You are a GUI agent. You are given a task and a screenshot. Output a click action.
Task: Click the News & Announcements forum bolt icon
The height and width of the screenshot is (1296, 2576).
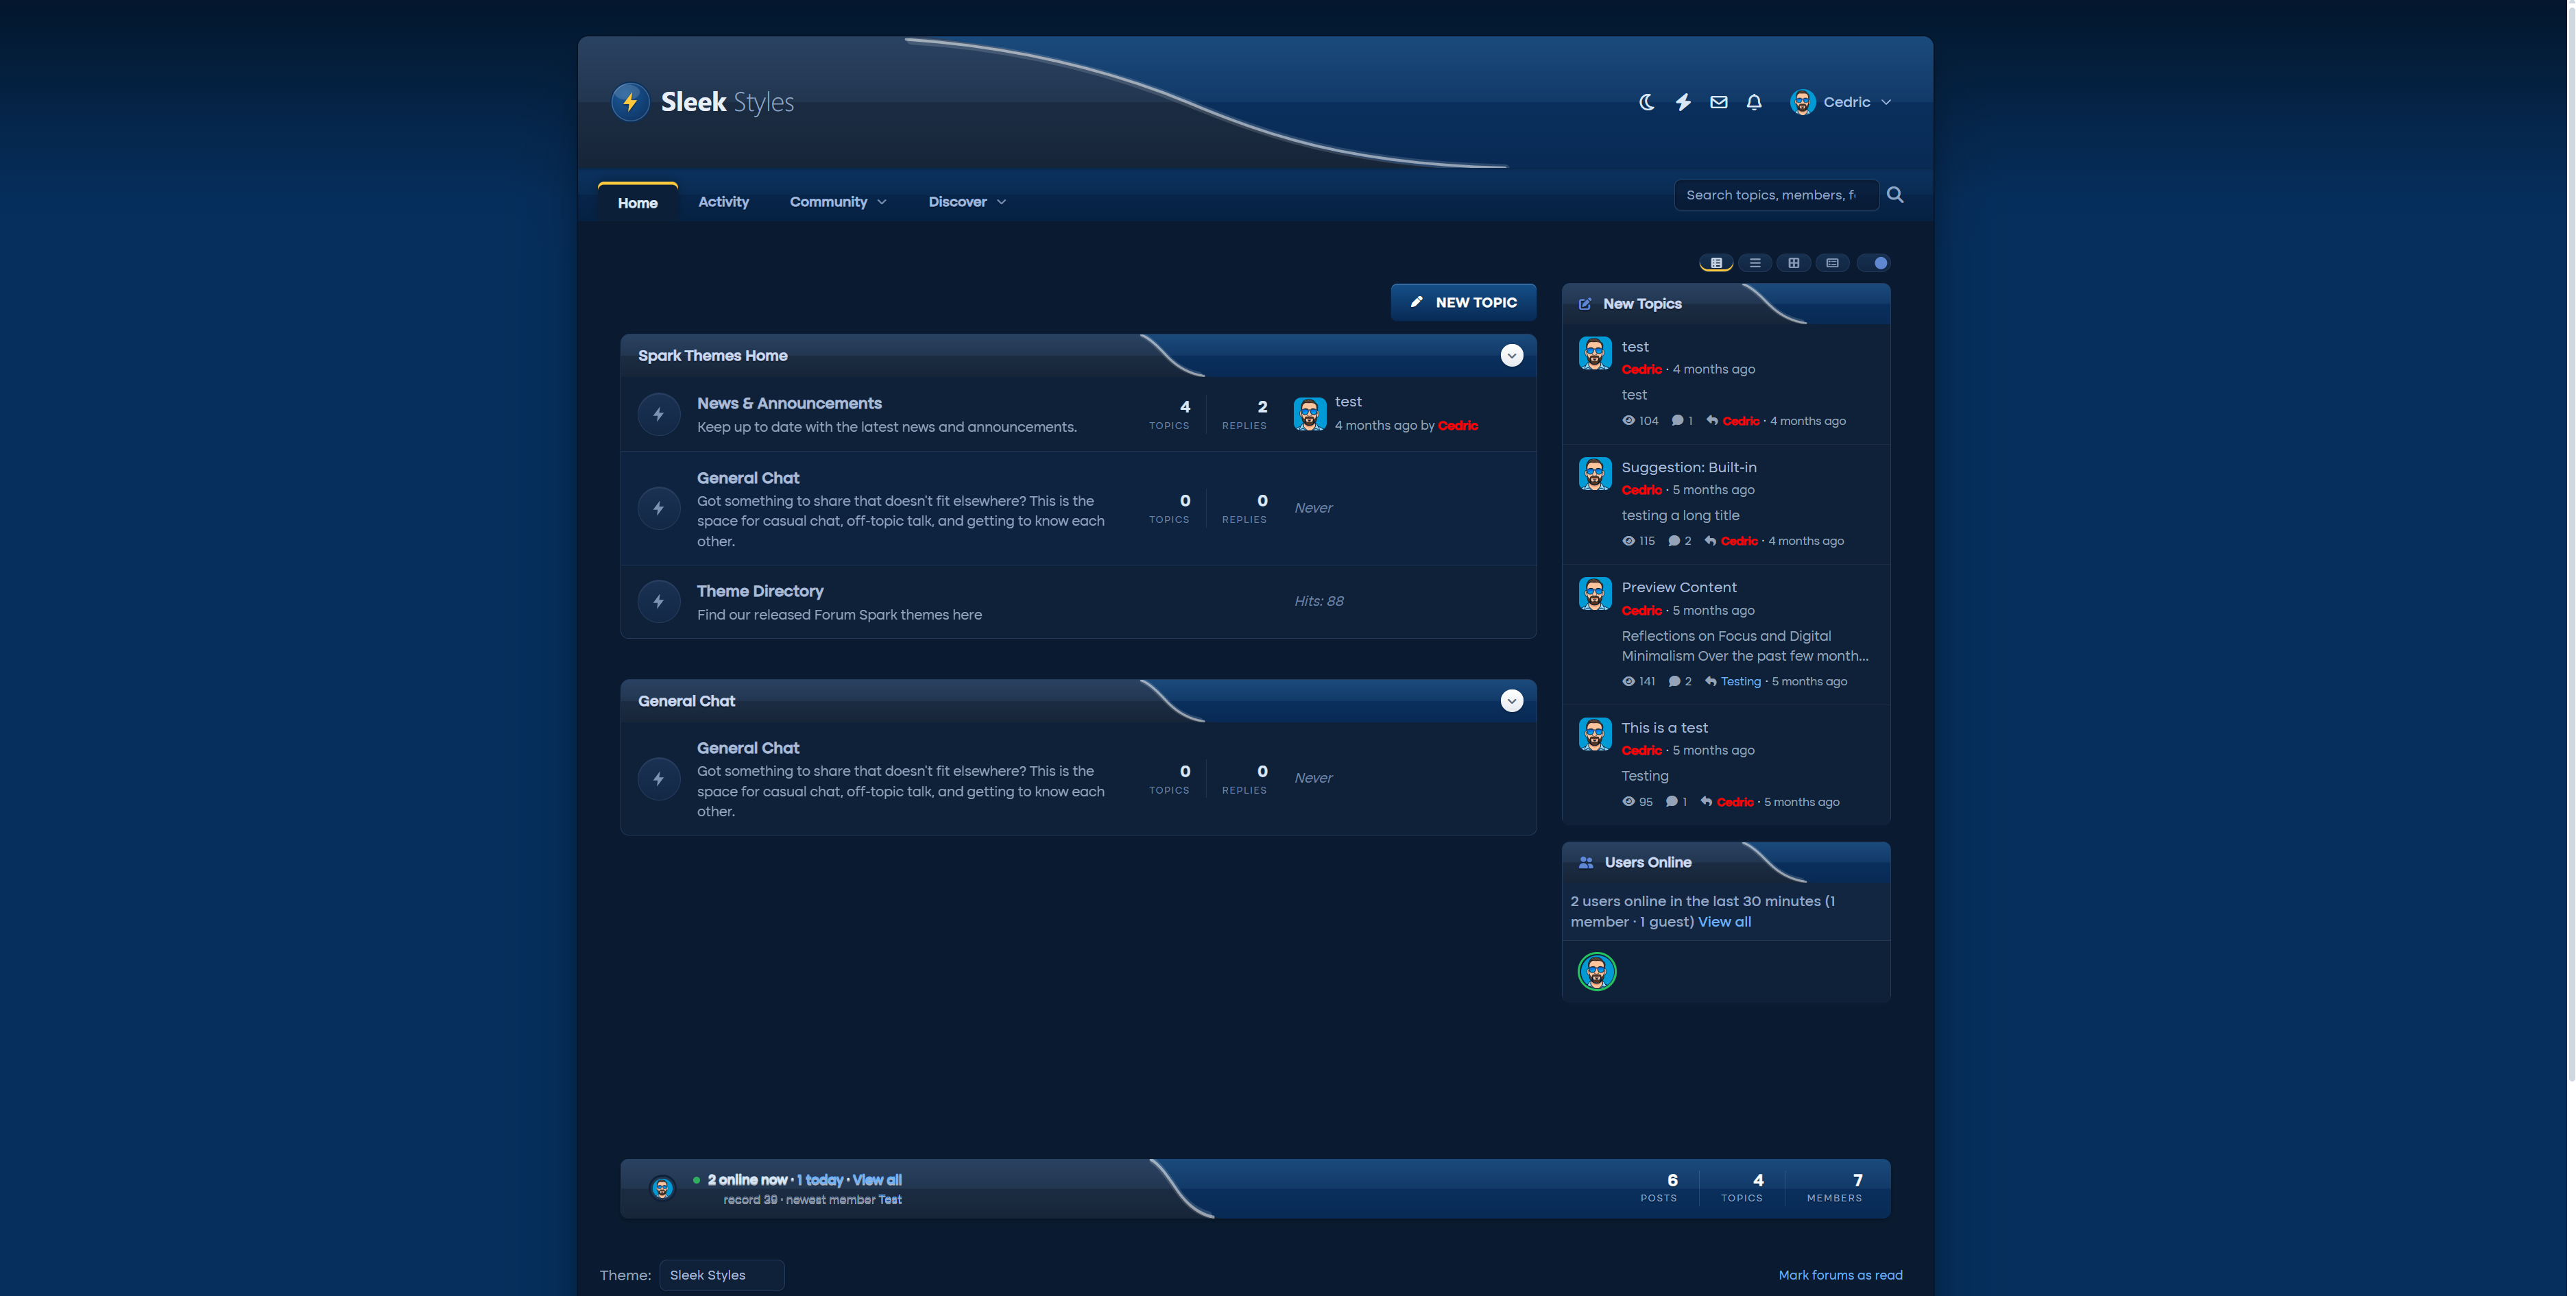pyautogui.click(x=658, y=414)
